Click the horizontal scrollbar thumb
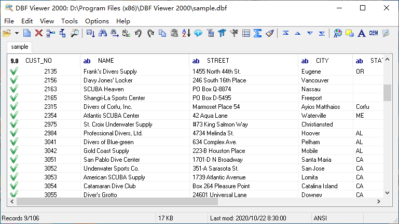This screenshot has width=399, height=224. click(117, 201)
